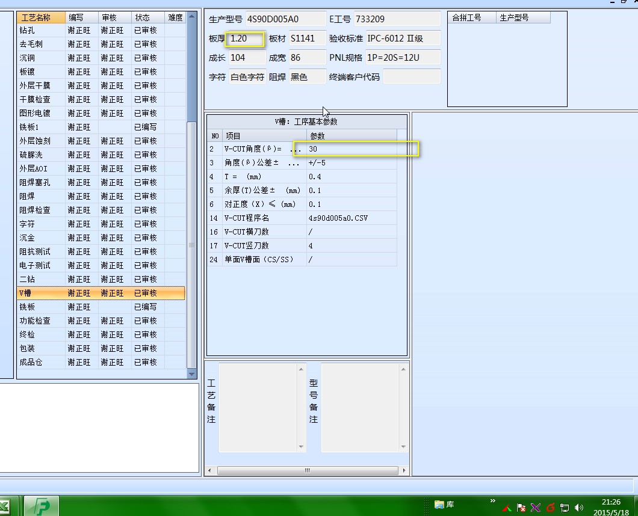638x516 pixels.
Task: Click the V-CUT角度 parameter value 30
Action: pos(352,149)
